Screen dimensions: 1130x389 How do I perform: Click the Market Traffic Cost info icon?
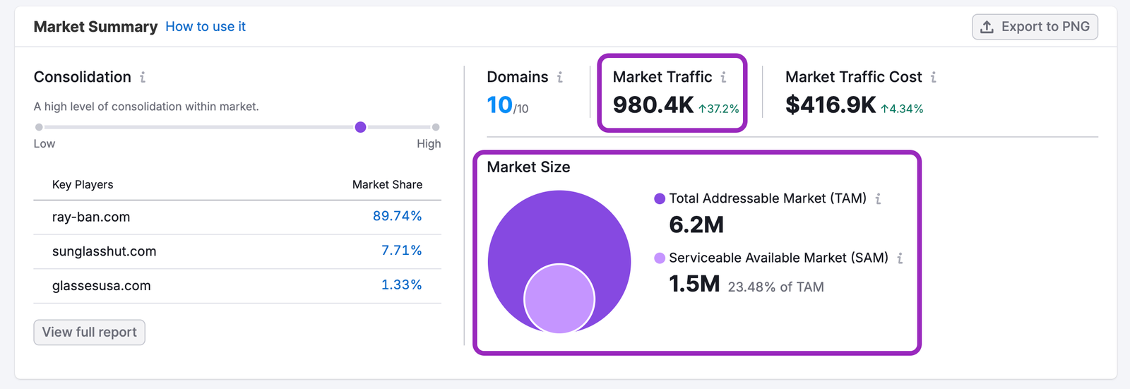pos(933,77)
